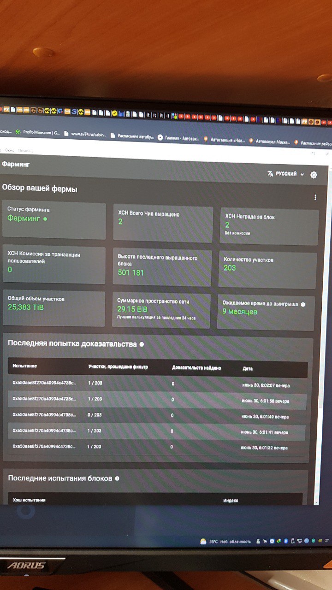Click help icon beside Последние испытания блоков
The image size is (332, 590).
[117, 478]
